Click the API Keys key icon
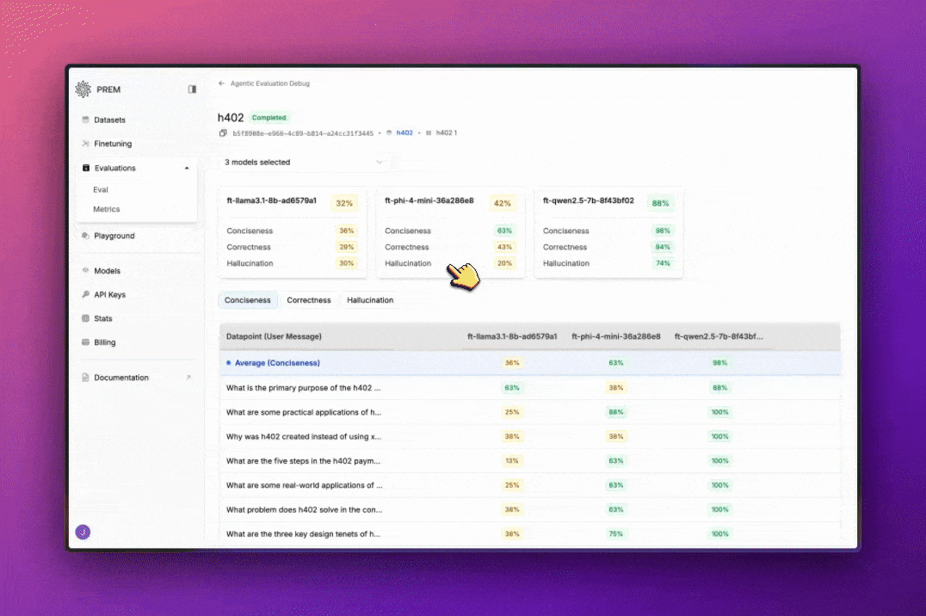The width and height of the screenshot is (926, 616). tap(86, 294)
